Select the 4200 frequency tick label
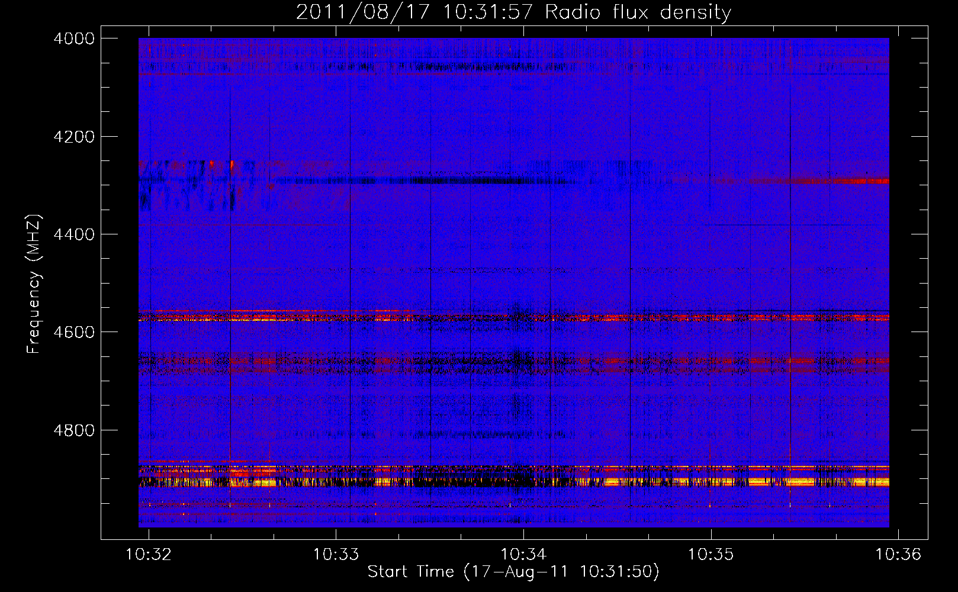The height and width of the screenshot is (592, 958). point(73,137)
